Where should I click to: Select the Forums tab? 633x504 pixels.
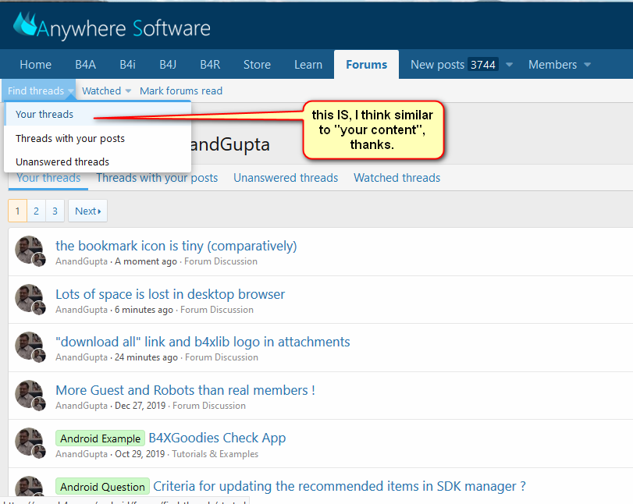tap(367, 65)
